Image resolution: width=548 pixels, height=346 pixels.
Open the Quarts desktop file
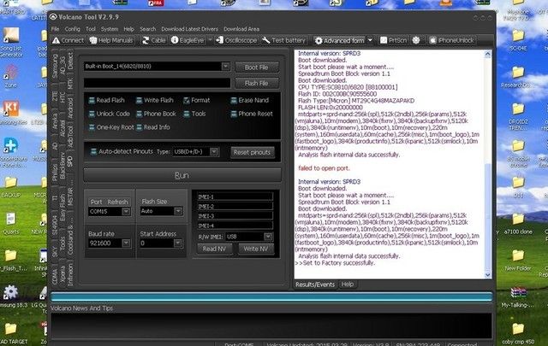click(x=11, y=224)
